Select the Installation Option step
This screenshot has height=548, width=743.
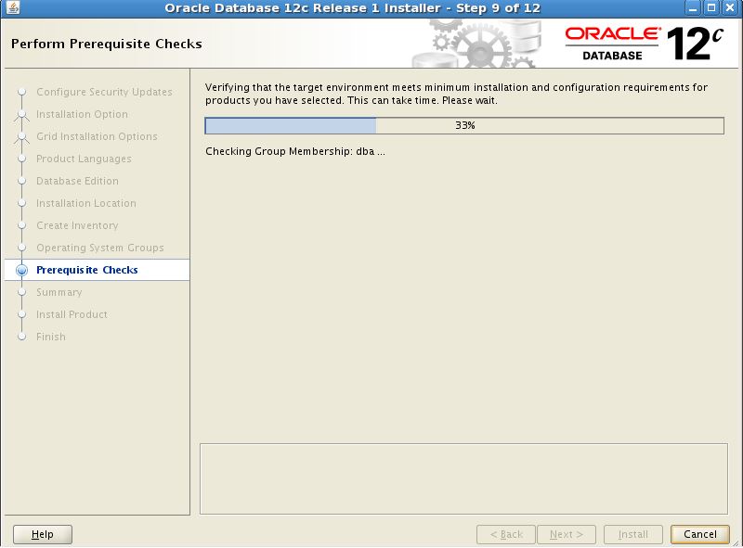coord(82,114)
